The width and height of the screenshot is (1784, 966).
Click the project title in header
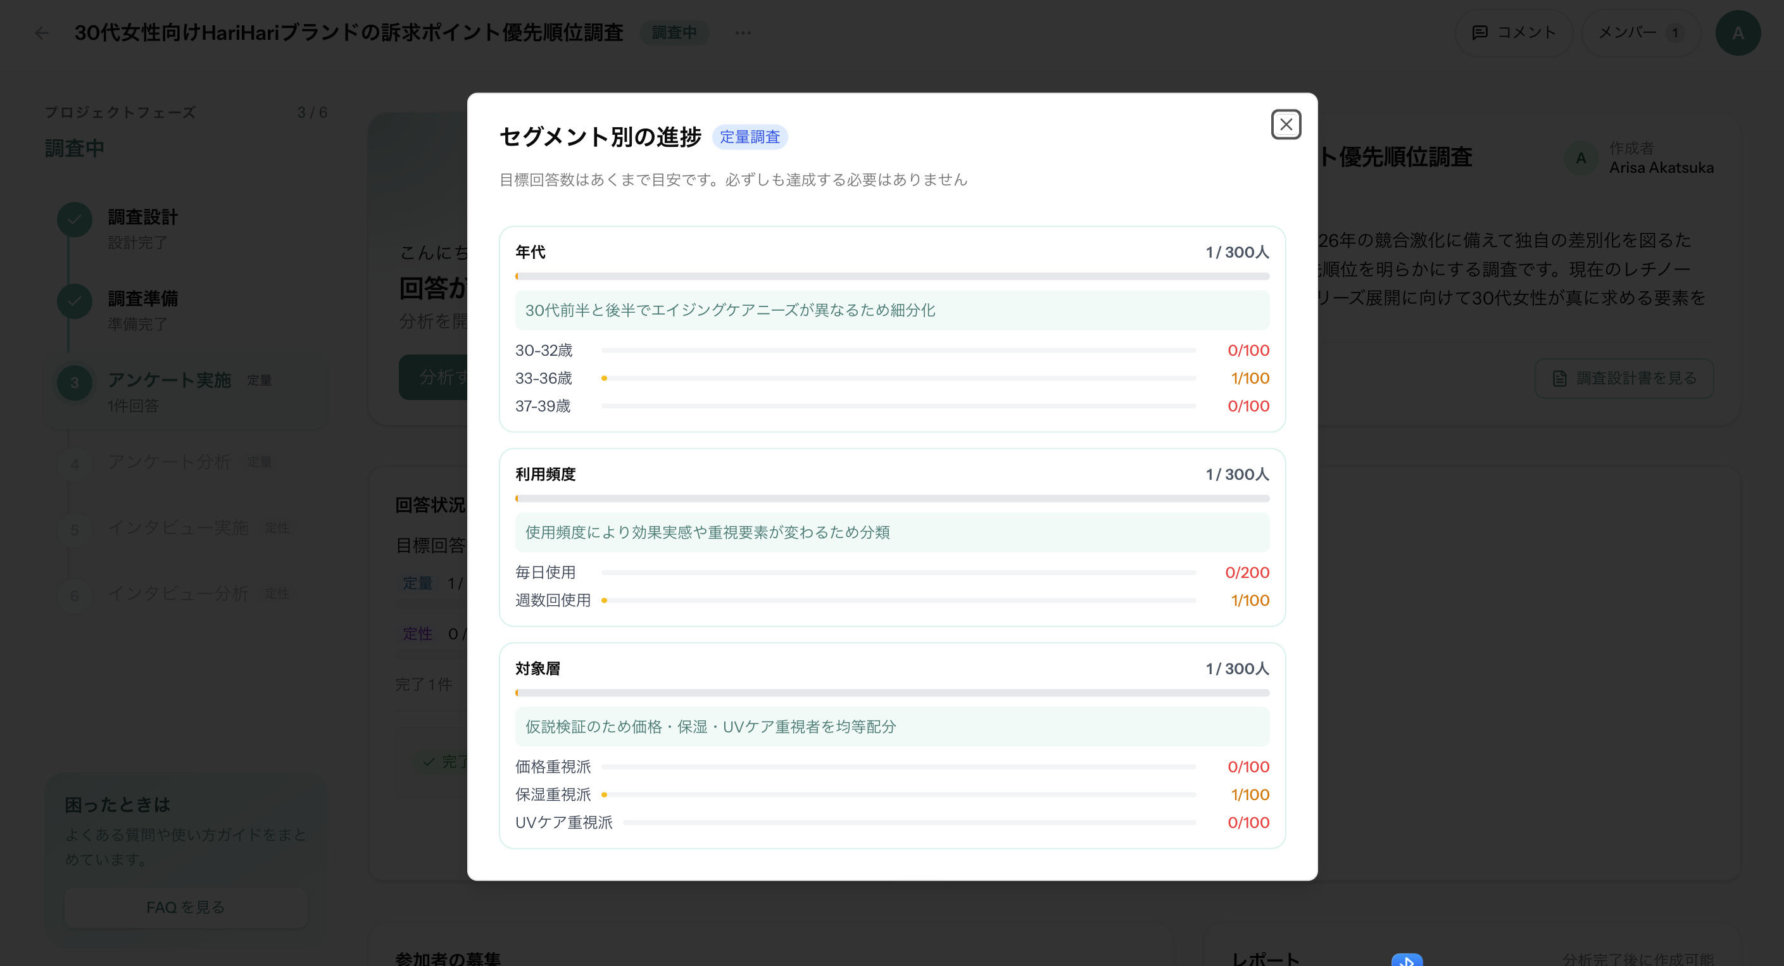tap(349, 32)
